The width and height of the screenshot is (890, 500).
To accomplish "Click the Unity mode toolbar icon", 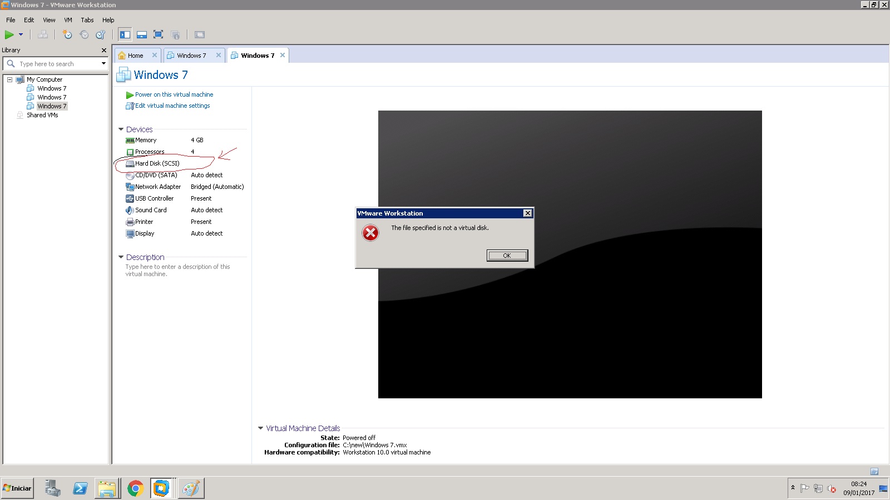I will click(x=175, y=34).
